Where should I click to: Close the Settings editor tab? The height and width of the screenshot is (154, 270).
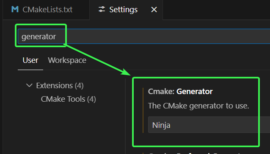[x=154, y=9]
